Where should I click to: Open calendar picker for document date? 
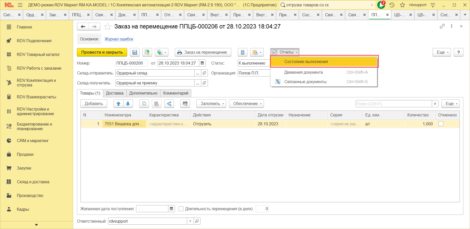[202, 63]
